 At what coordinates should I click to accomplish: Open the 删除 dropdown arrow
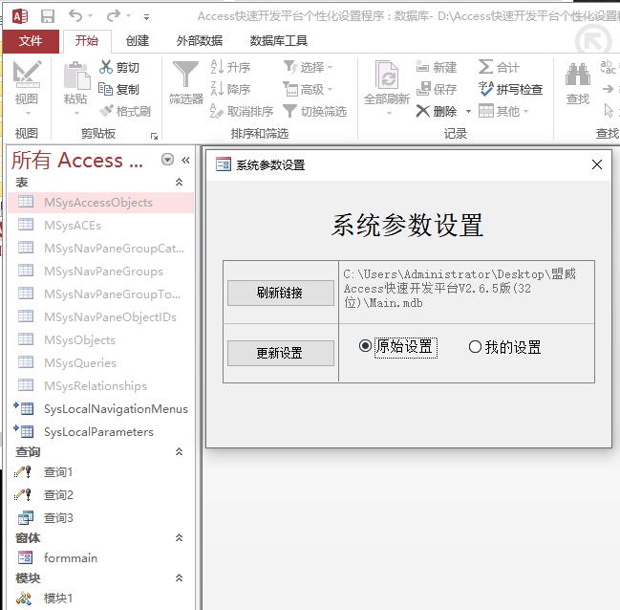(x=468, y=111)
